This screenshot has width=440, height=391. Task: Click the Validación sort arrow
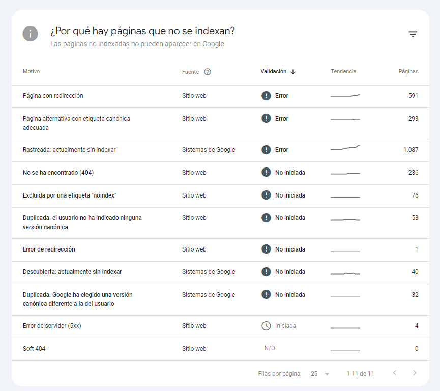coord(293,72)
